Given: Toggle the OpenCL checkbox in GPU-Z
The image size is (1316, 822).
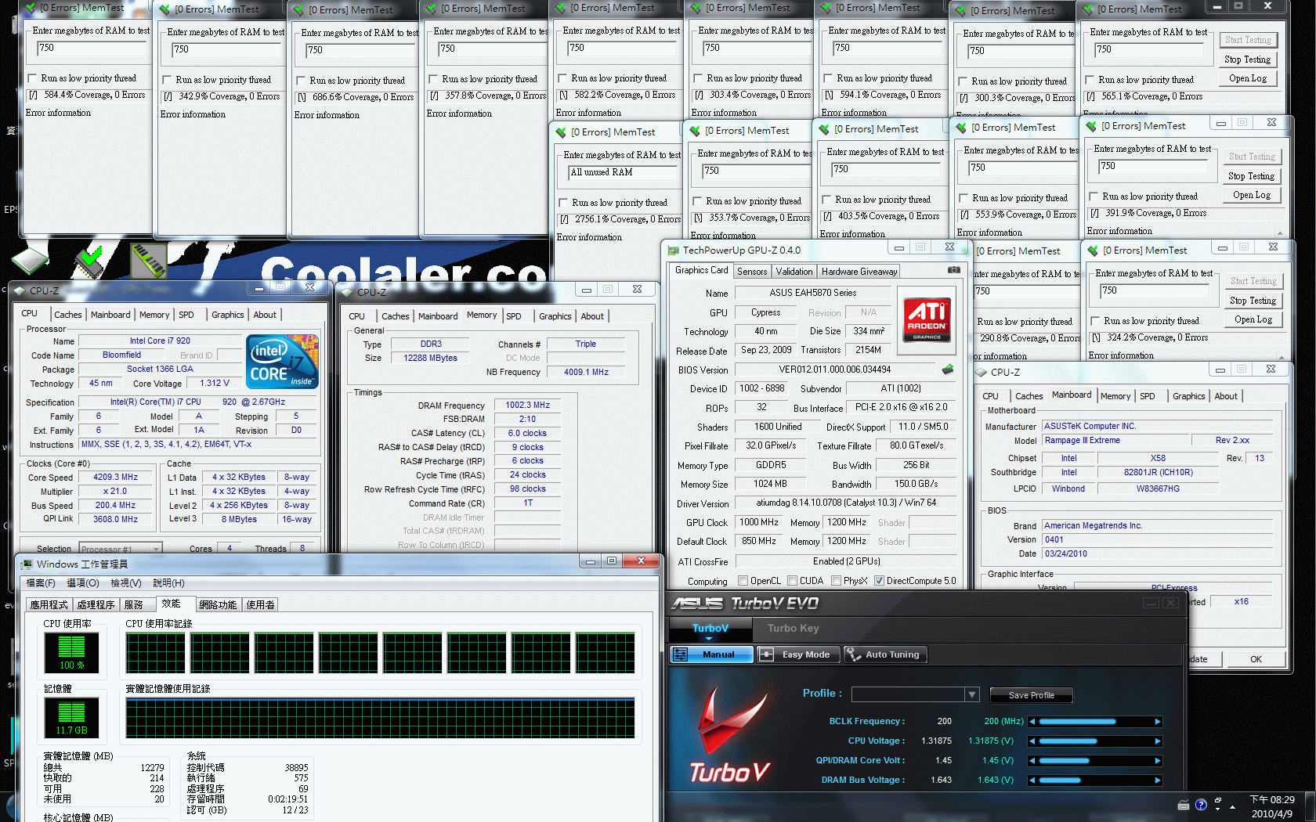Looking at the screenshot, I should [x=743, y=581].
